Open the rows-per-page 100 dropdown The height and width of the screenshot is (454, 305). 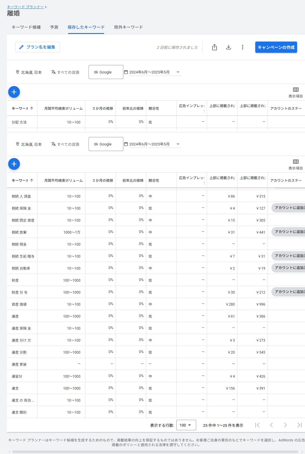coord(186,425)
